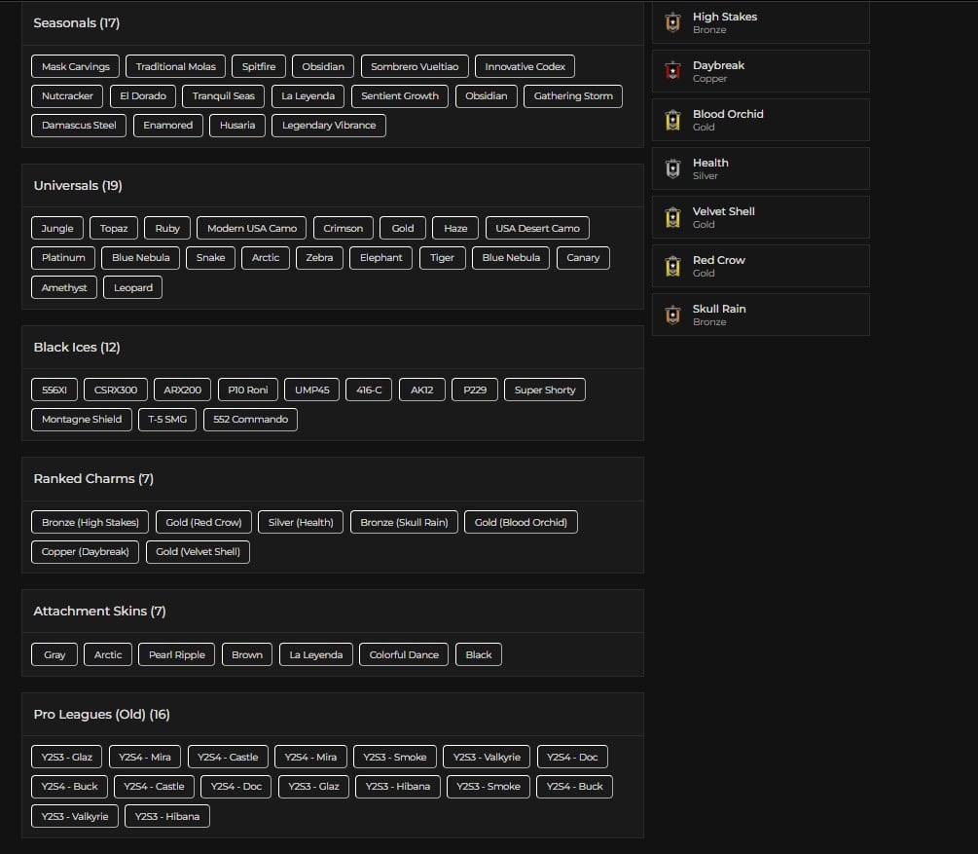This screenshot has width=978, height=854.
Task: Click the Zebra tag
Action: click(x=319, y=257)
